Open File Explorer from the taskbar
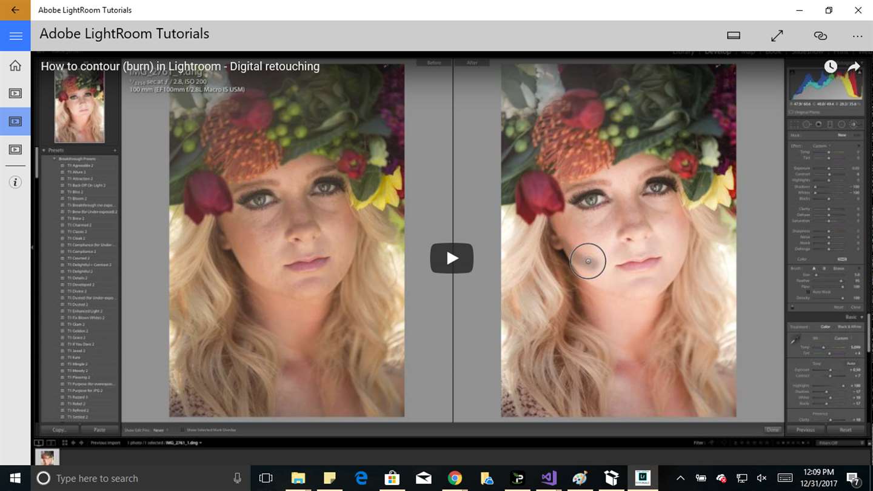 (298, 478)
